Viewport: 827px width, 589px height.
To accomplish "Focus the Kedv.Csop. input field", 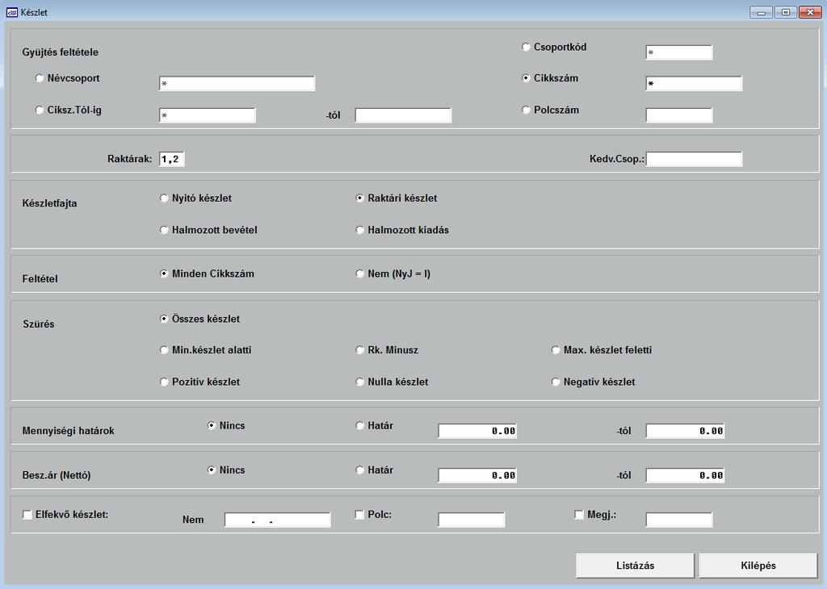I will point(694,159).
